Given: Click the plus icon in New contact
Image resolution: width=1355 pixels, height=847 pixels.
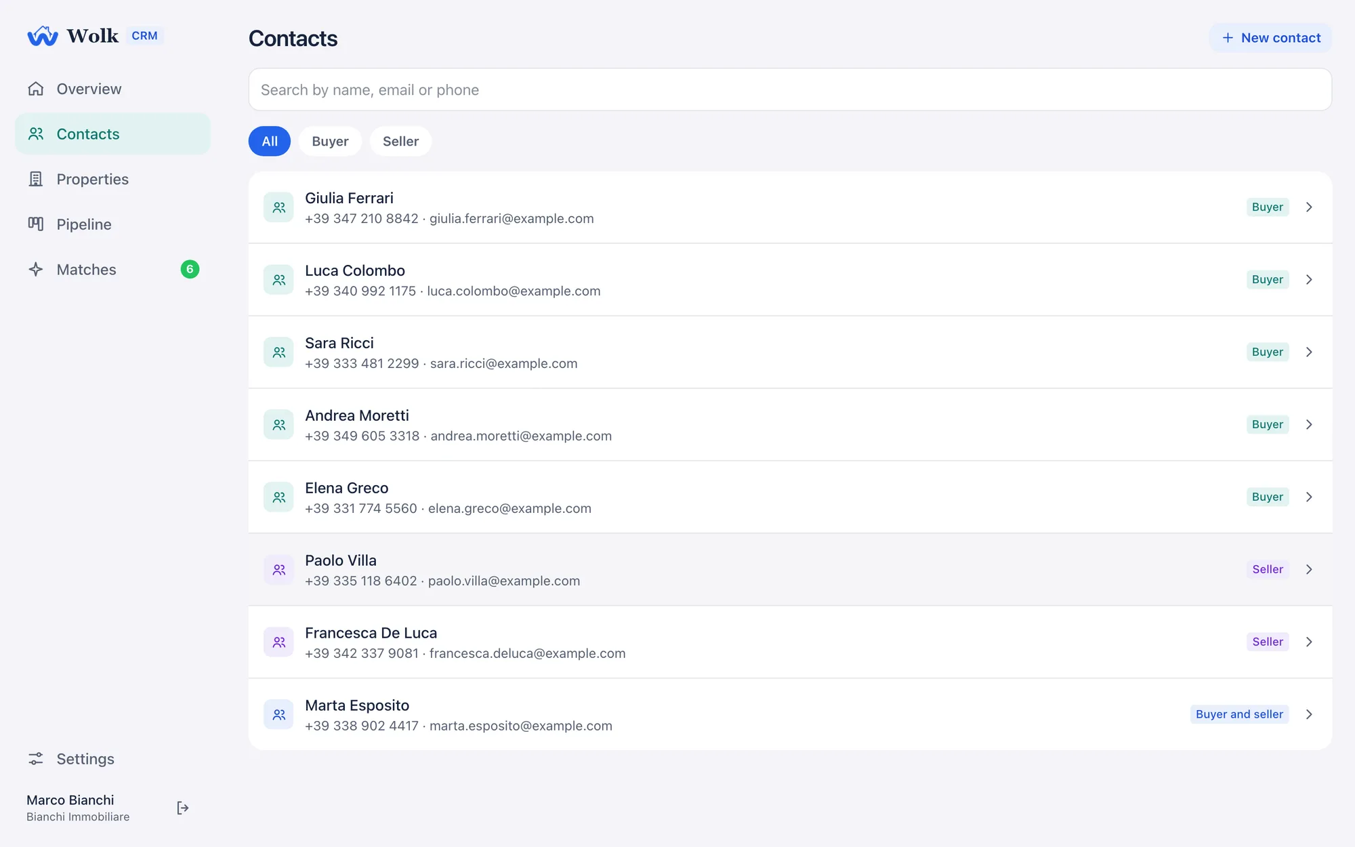Looking at the screenshot, I should (1228, 38).
